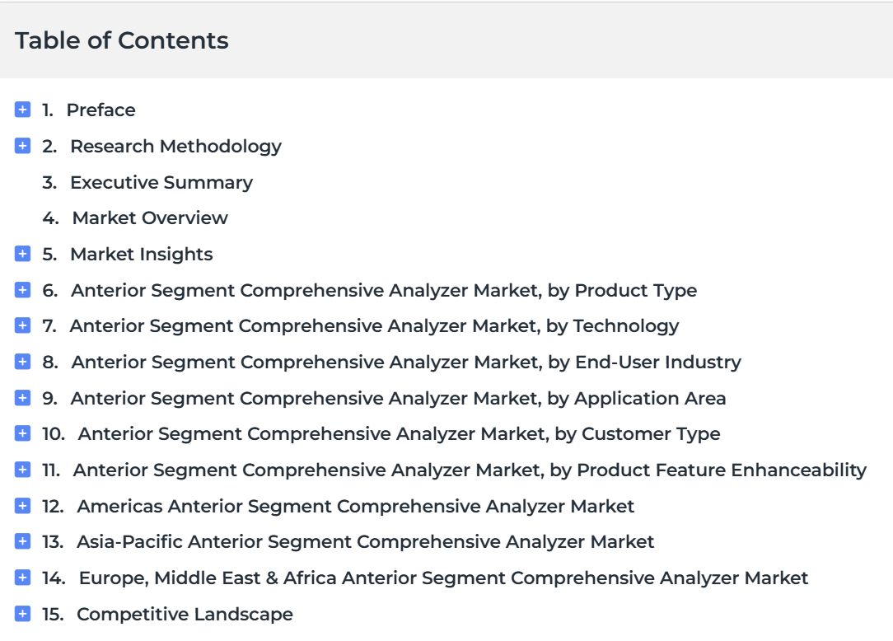The height and width of the screenshot is (641, 893).
Task: Expand the Preface section plus icon
Action: pyautogui.click(x=23, y=110)
